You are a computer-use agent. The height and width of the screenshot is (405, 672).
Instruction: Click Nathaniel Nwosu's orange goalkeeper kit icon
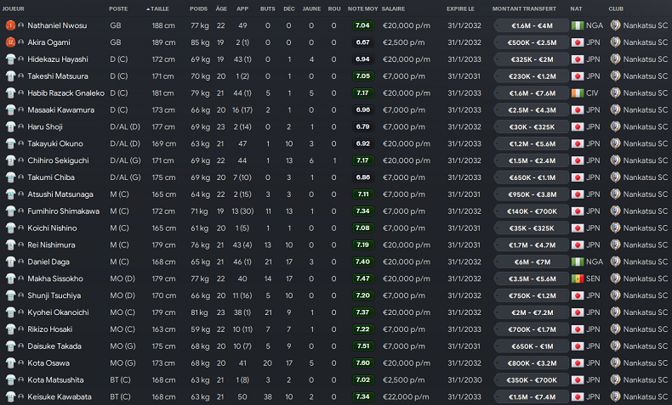click(9, 25)
